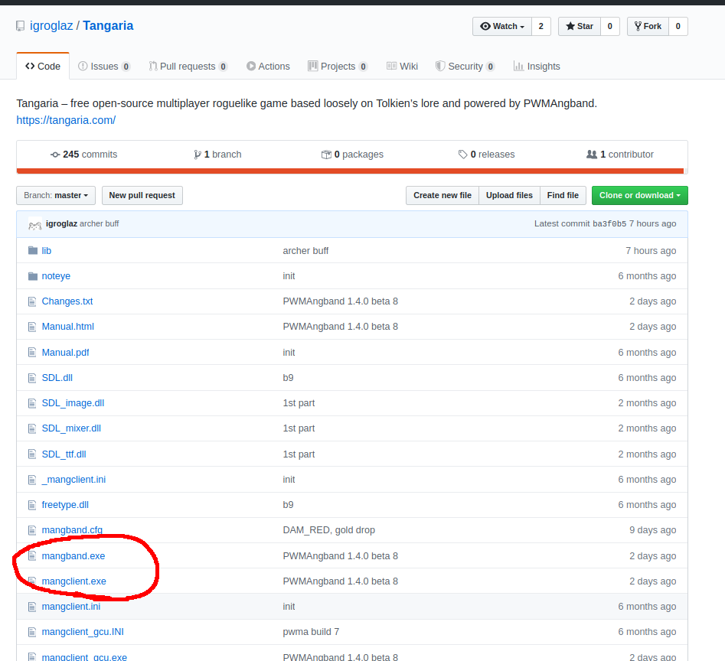Star the Tangaria repository
The image size is (725, 661).
(580, 26)
